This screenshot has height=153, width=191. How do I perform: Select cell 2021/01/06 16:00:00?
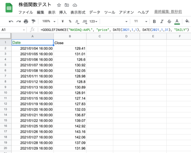[32, 60]
